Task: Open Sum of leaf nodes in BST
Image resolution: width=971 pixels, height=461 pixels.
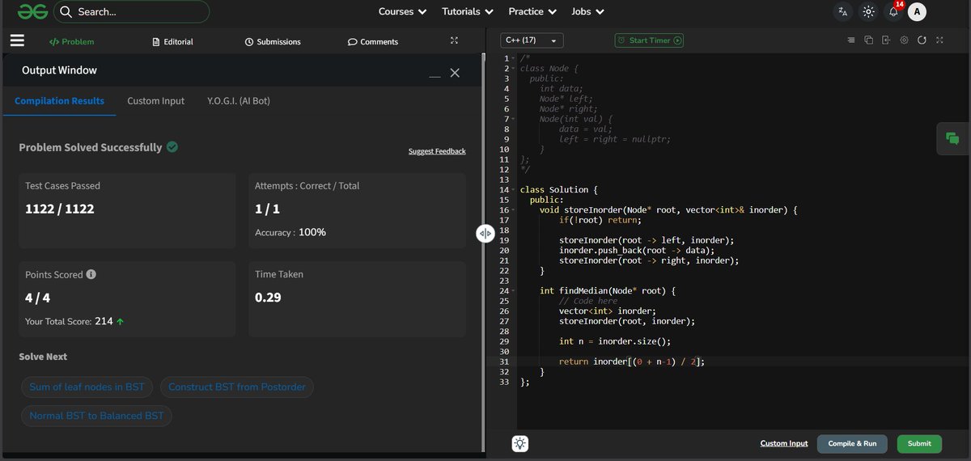Action: pyautogui.click(x=87, y=387)
